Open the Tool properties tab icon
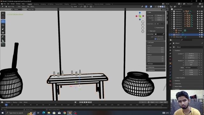 pos(170,44)
